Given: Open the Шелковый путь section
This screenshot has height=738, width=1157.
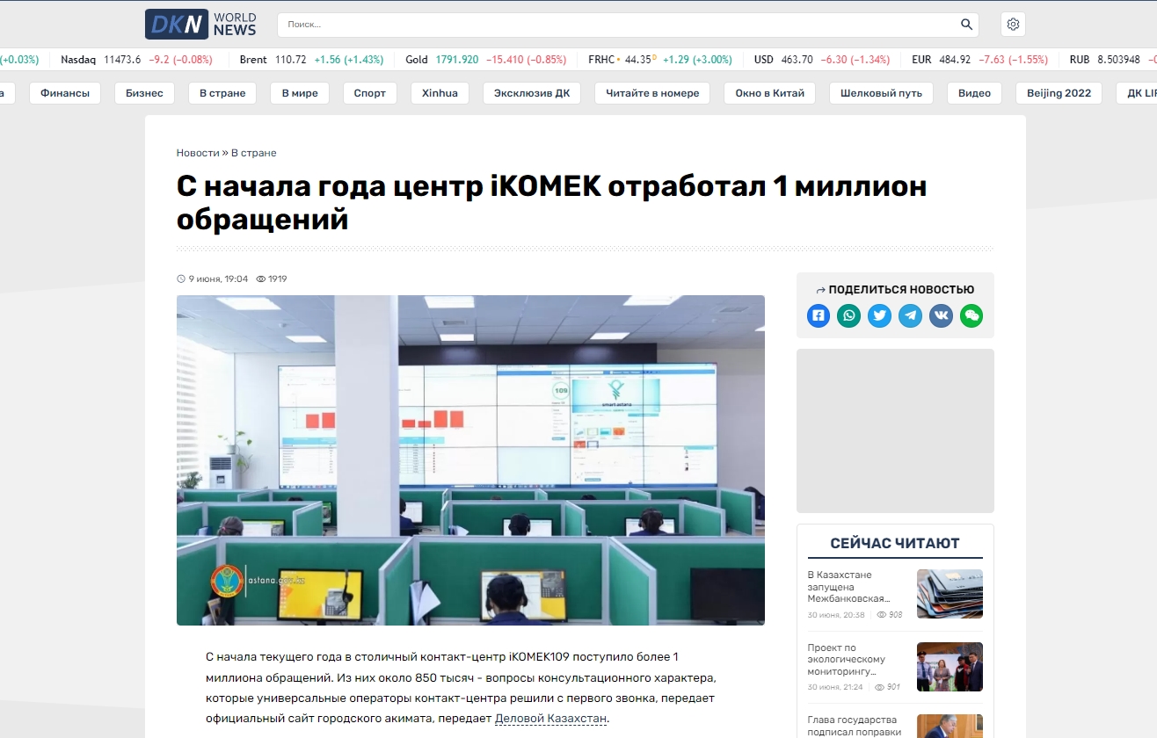Looking at the screenshot, I should pyautogui.click(x=881, y=93).
